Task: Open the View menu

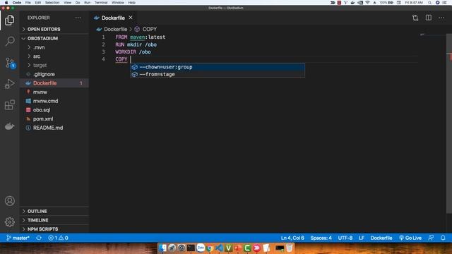Action: pyautogui.click(x=68, y=3)
